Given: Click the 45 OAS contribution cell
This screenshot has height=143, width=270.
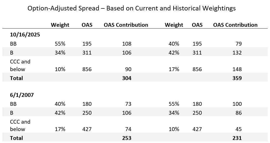Looking at the screenshot, I should [238, 129].
